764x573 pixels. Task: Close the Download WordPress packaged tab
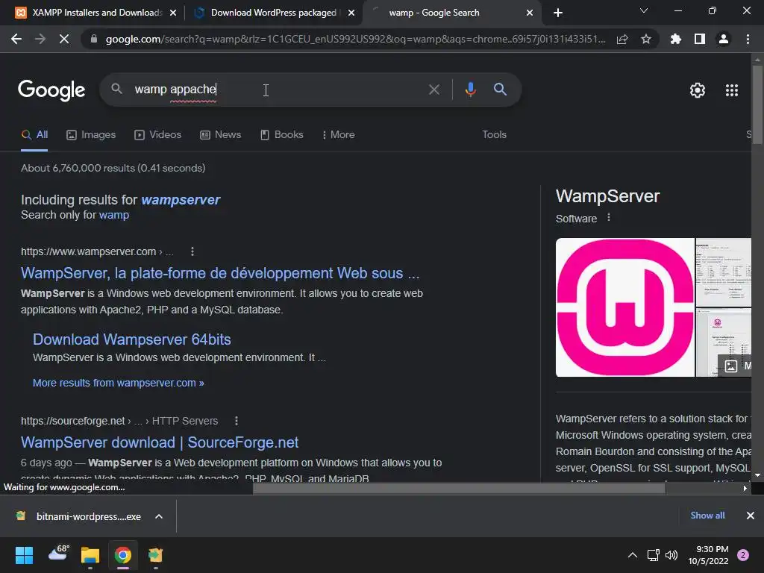point(351,13)
